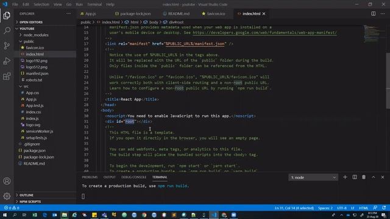Click the HTML language mode in status bar
This screenshot has width=390, height=219.
[363, 208]
